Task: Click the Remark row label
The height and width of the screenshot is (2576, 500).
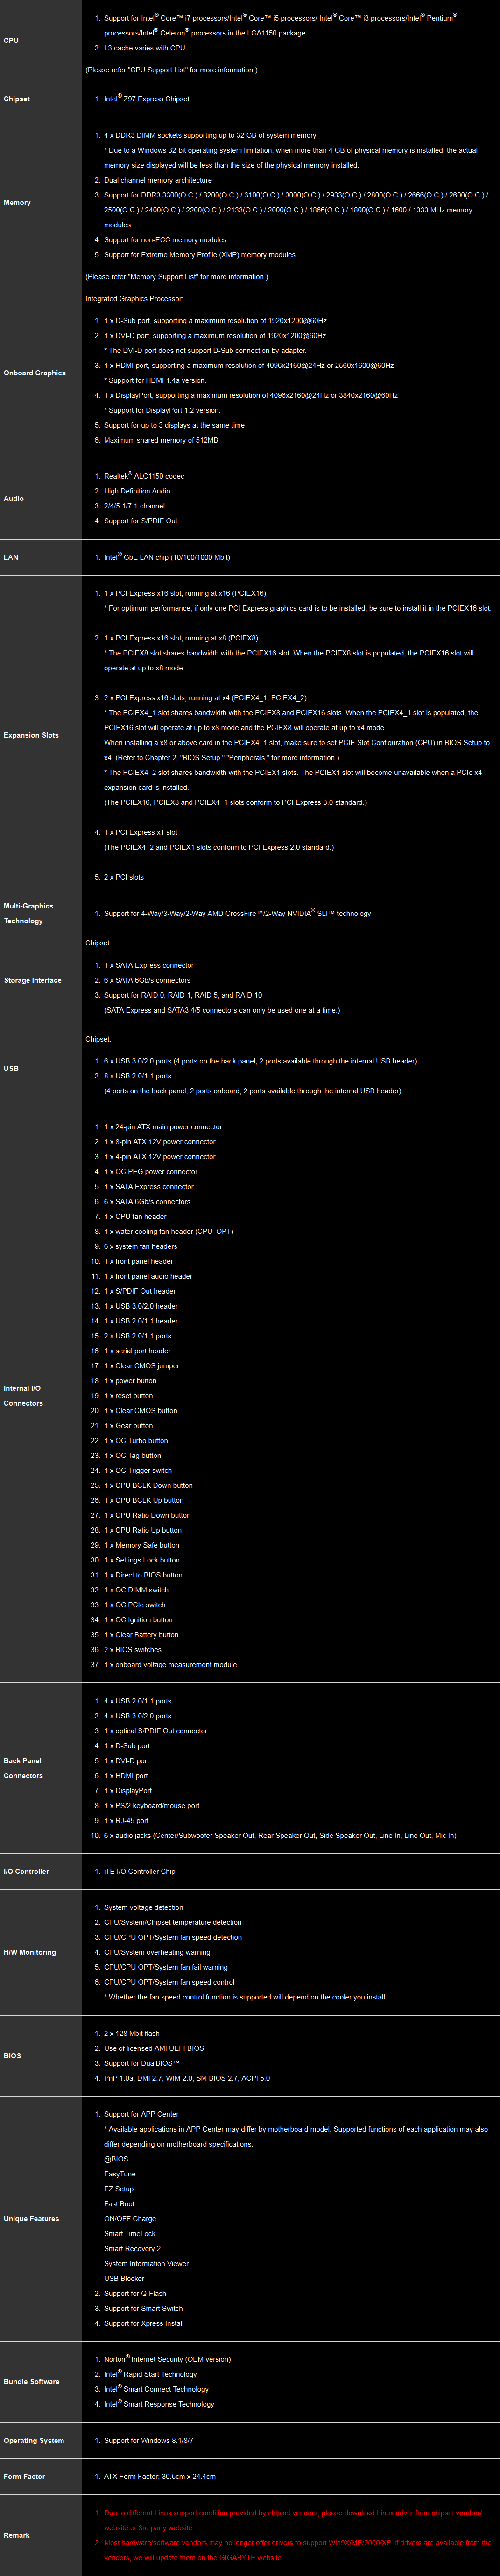Action: point(17,2535)
